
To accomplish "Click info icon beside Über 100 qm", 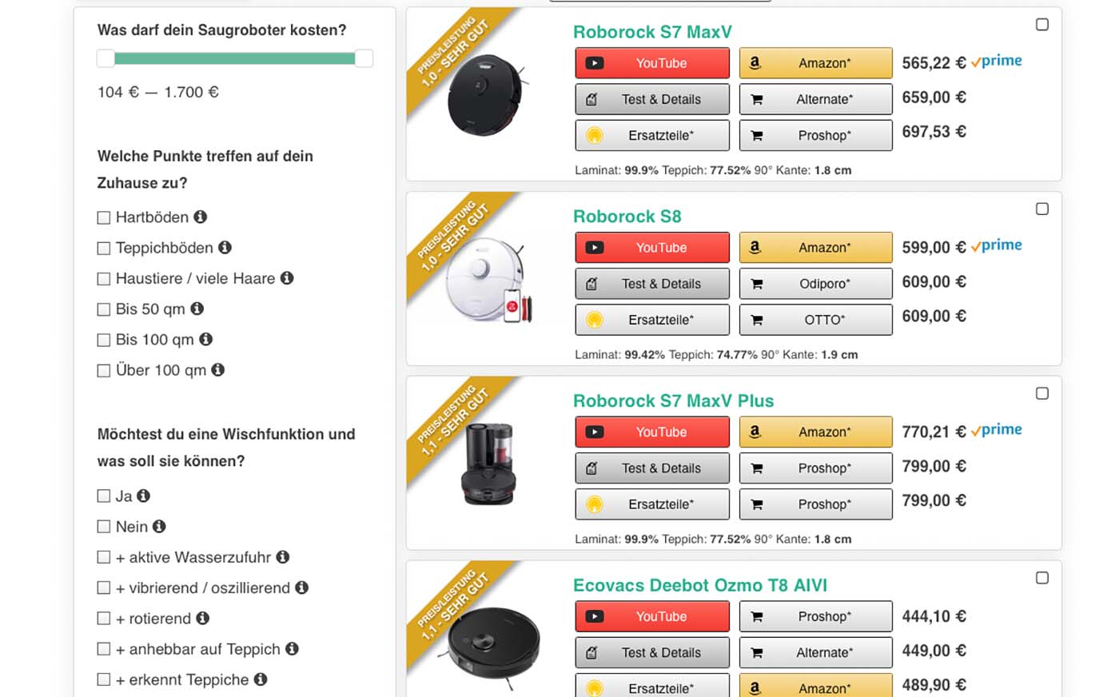I will 218,370.
